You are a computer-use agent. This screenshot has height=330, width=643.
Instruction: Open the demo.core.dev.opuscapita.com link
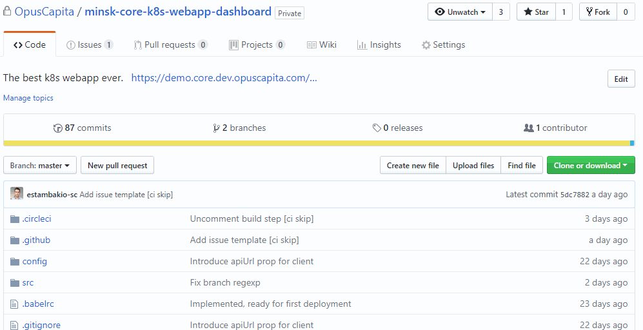(x=224, y=78)
